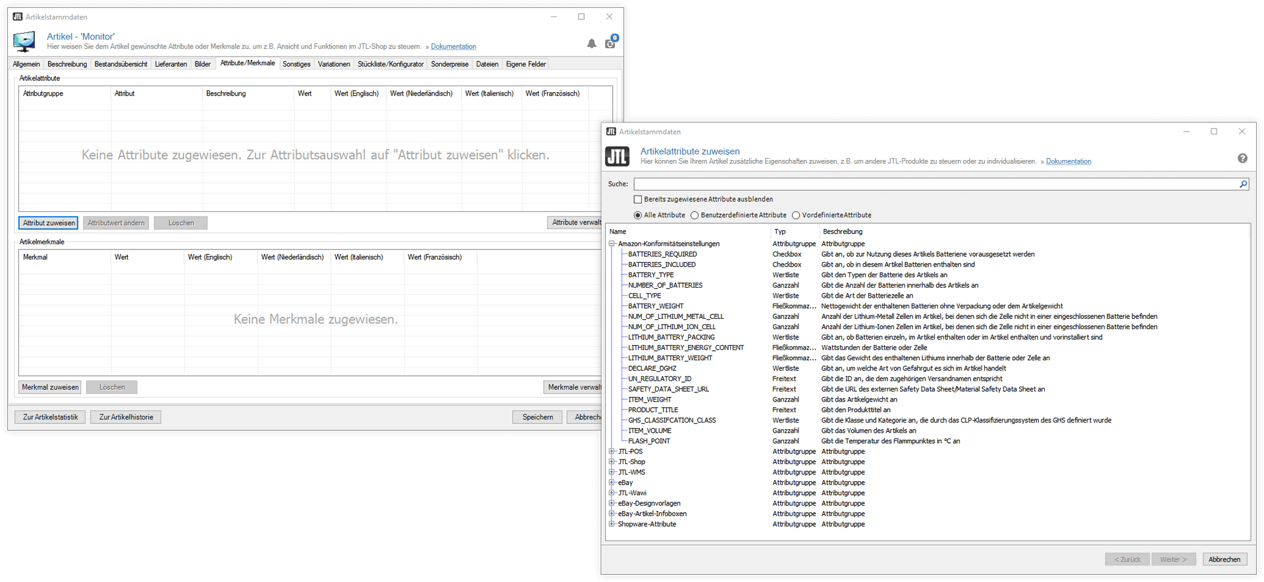Click the camera icon with badge
This screenshot has height=582, width=1264.
coord(610,43)
